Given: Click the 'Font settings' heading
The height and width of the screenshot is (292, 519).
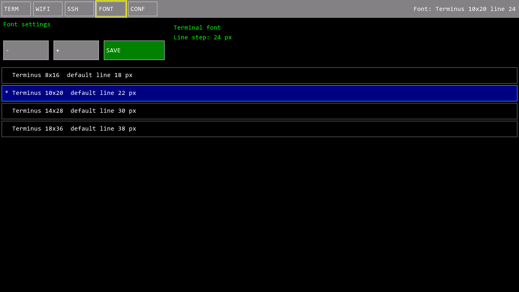Looking at the screenshot, I should [x=27, y=24].
